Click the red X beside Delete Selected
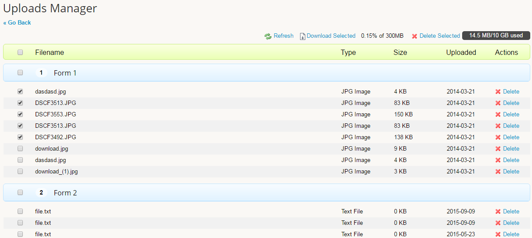The image size is (532, 238). pos(414,36)
